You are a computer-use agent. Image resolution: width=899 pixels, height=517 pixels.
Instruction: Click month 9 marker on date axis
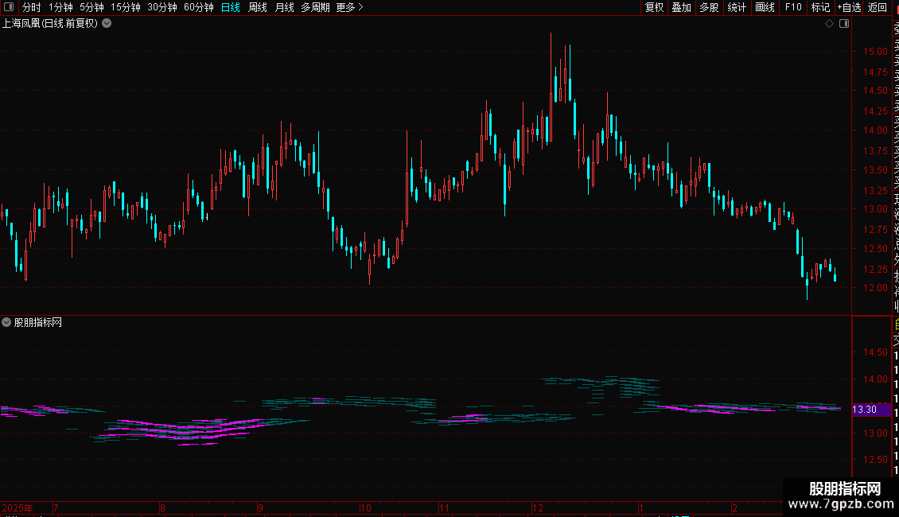(260, 507)
